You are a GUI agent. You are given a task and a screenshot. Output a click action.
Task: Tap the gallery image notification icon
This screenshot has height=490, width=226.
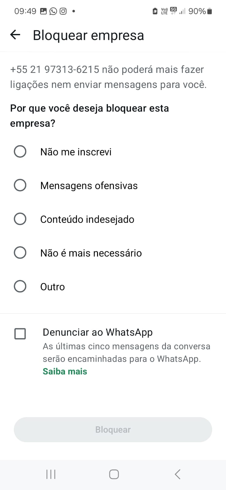(x=43, y=11)
